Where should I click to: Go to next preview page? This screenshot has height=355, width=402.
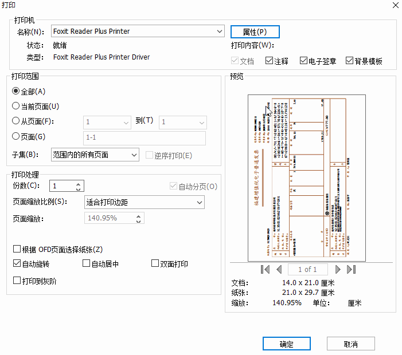click(338, 269)
